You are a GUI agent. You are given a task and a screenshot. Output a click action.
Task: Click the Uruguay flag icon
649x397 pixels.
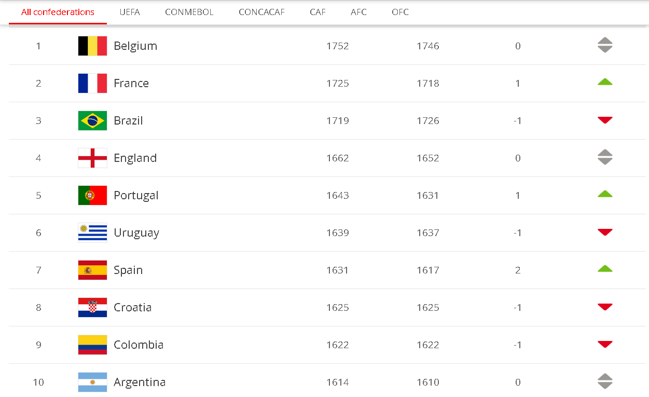tap(92, 232)
